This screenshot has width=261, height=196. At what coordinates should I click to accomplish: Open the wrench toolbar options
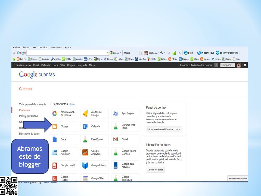[x=162, y=53]
